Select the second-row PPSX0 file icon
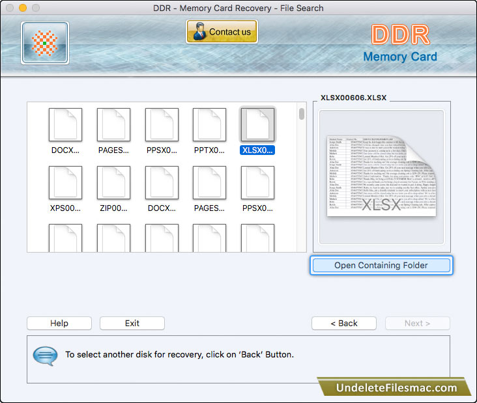The width and height of the screenshot is (477, 403). 257,183
